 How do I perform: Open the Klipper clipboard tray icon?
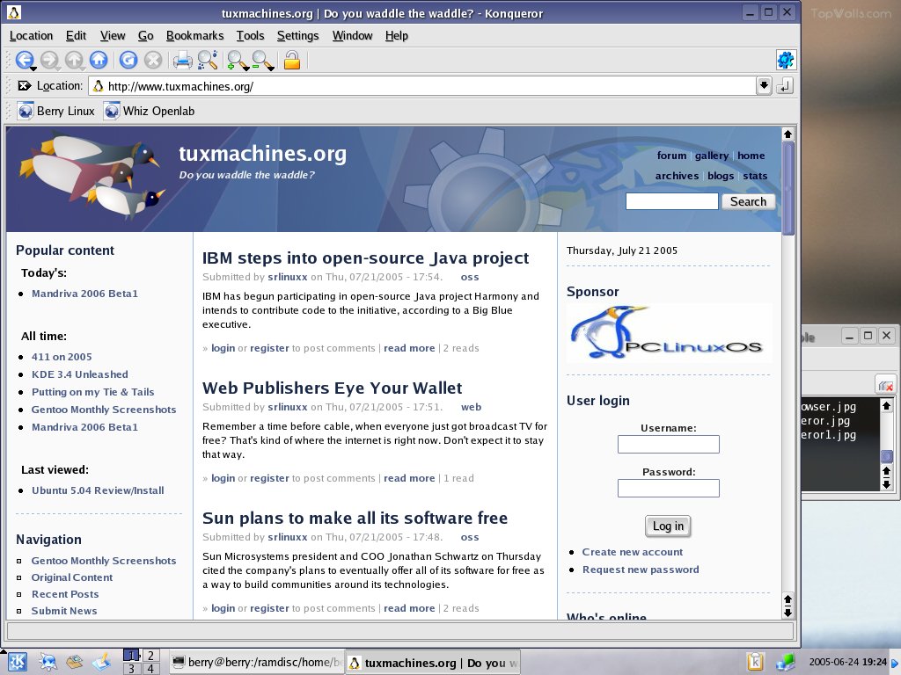[x=755, y=662]
